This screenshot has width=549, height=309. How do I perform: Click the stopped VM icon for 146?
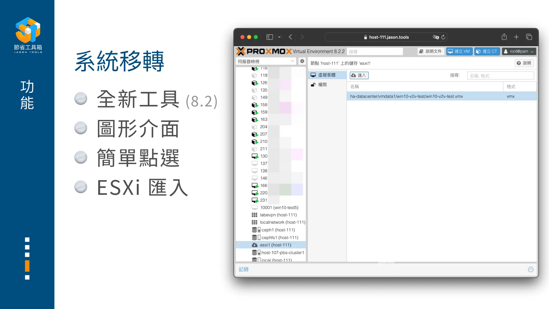[x=255, y=178]
